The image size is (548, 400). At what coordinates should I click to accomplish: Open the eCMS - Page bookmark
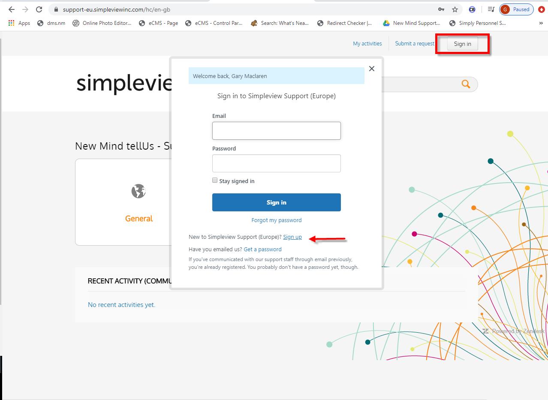click(159, 23)
